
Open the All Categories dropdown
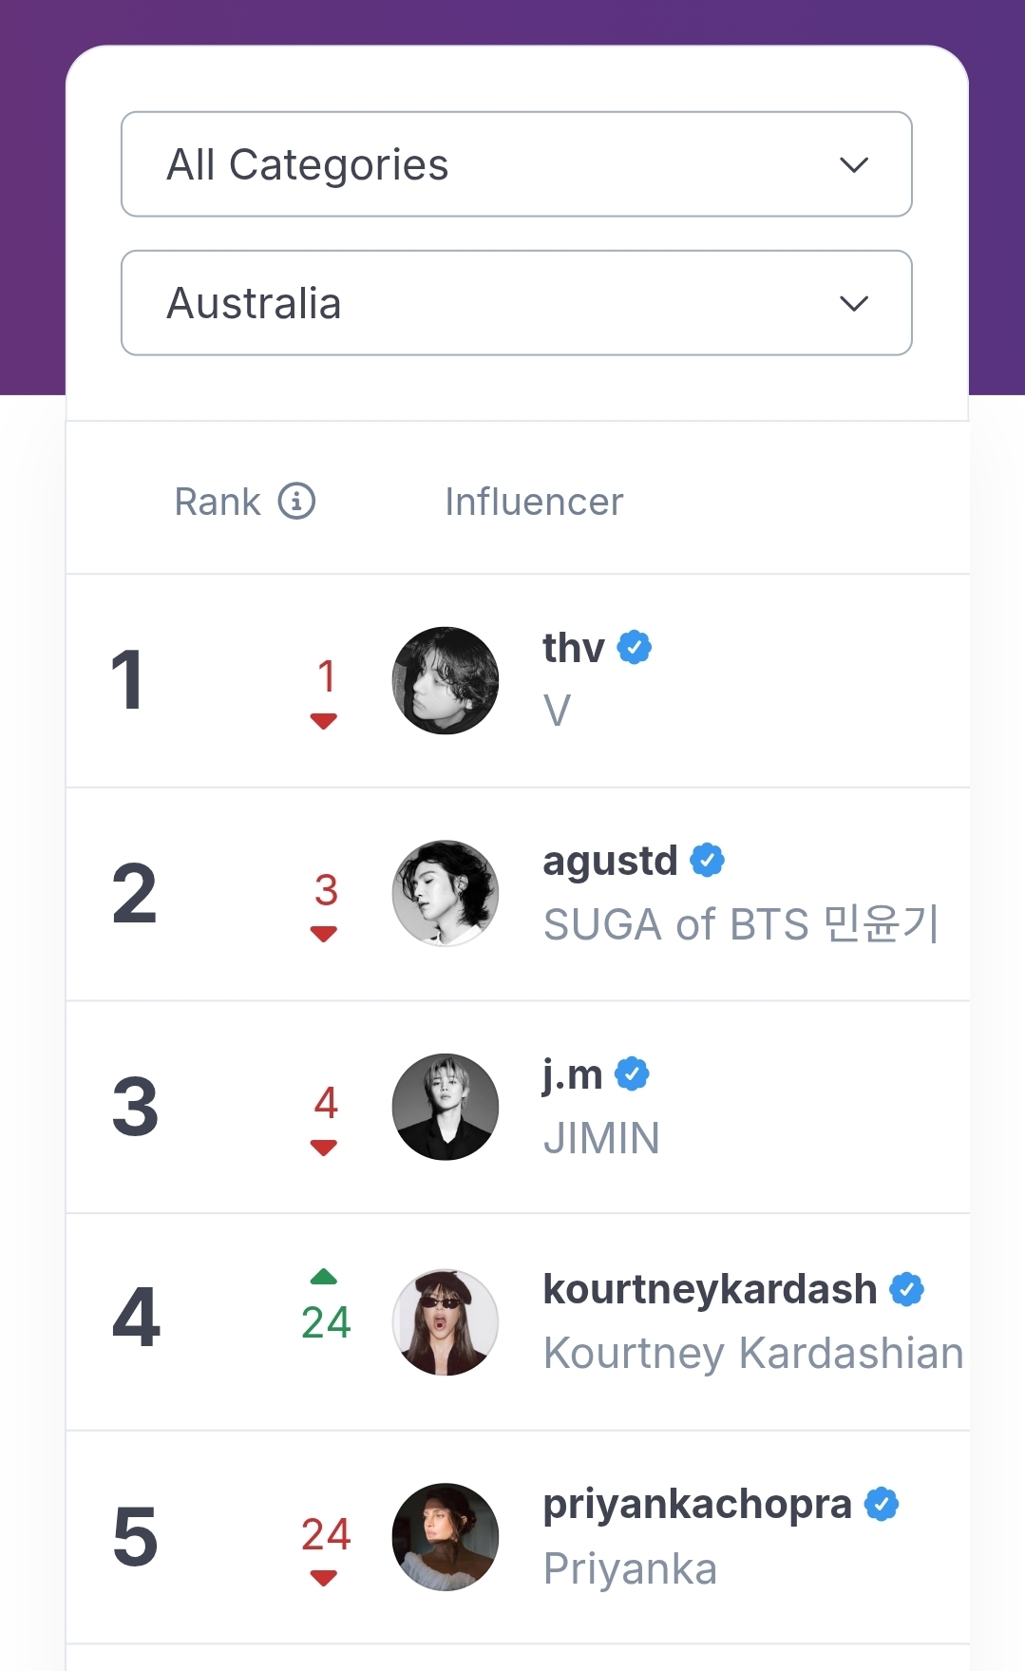click(516, 164)
